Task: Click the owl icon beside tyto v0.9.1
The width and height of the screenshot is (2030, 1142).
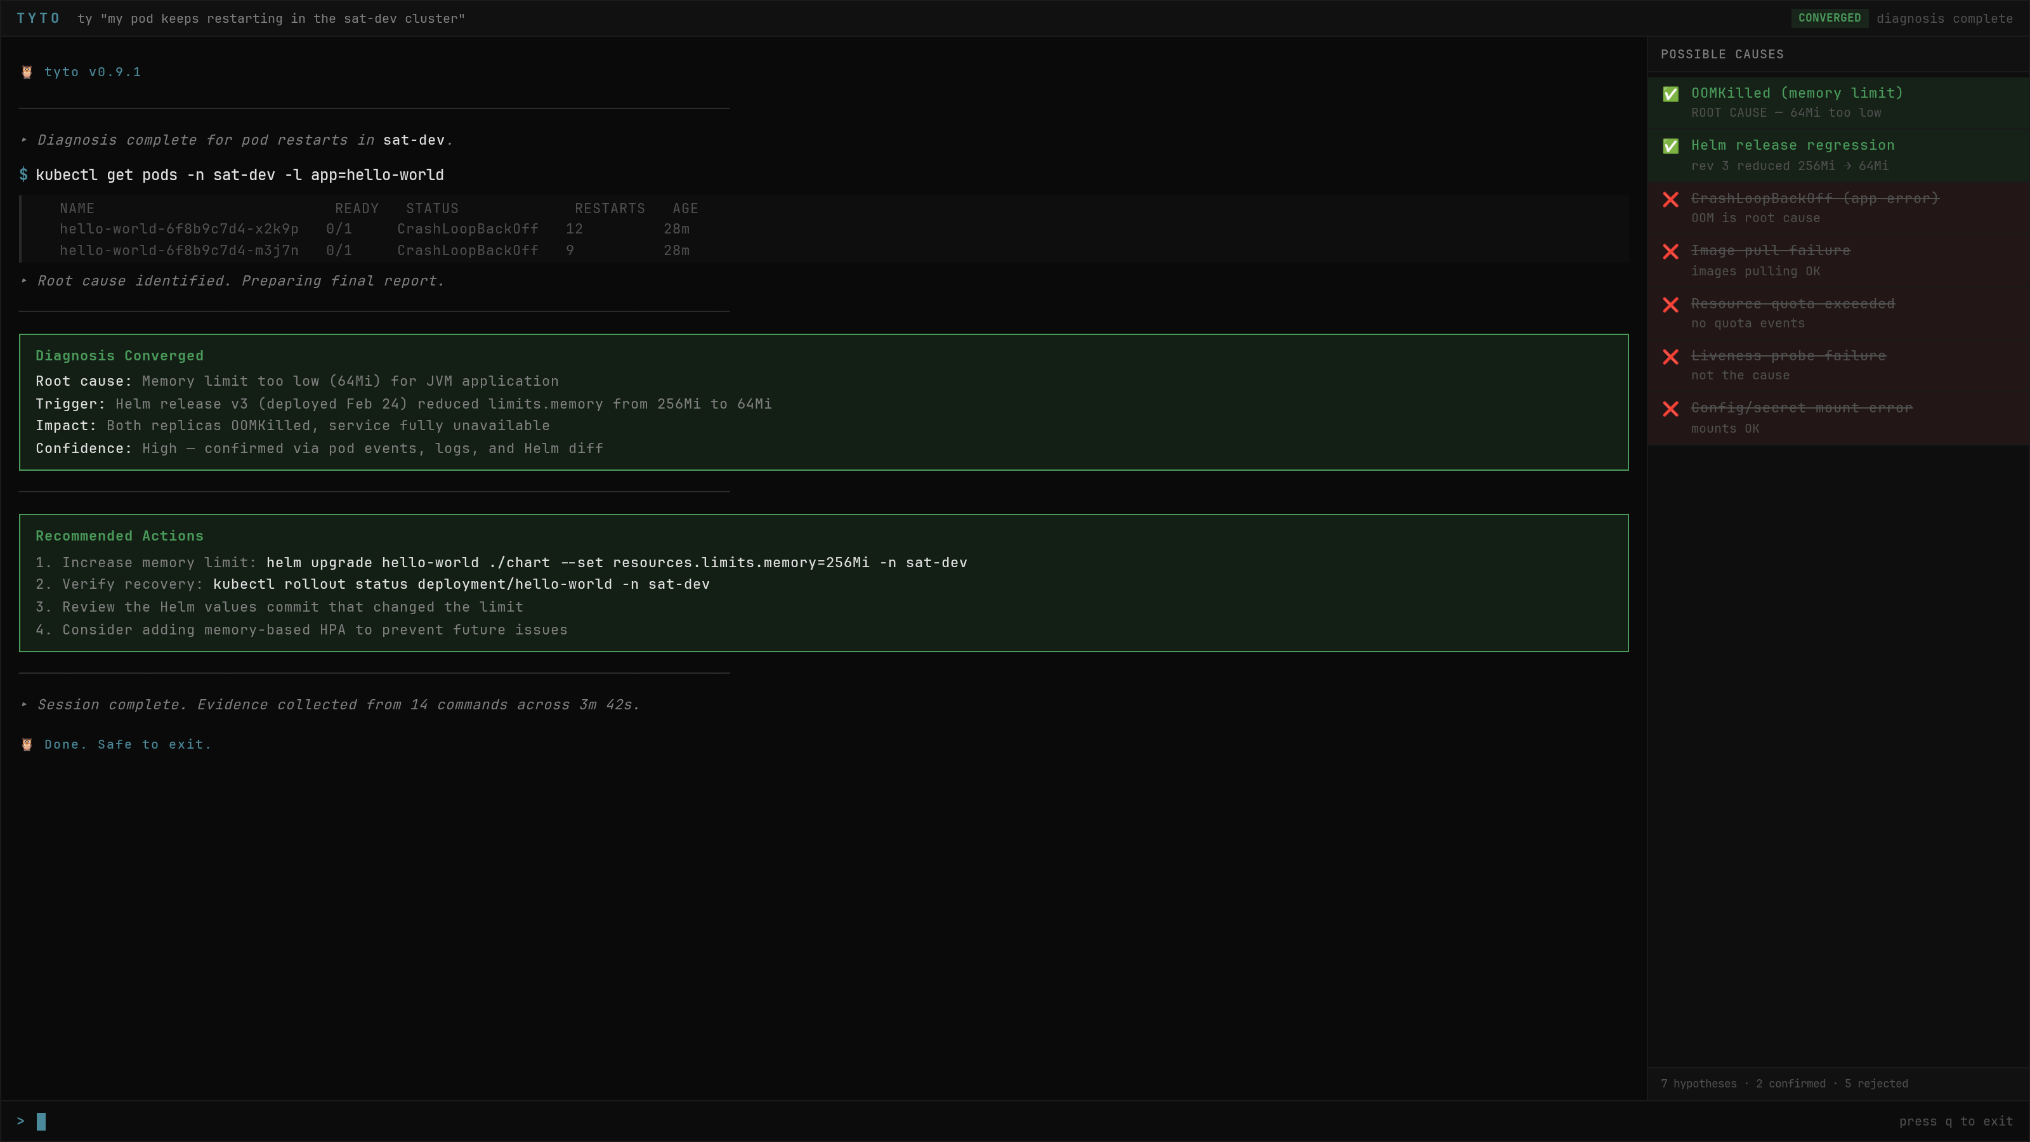Action: pos(27,72)
